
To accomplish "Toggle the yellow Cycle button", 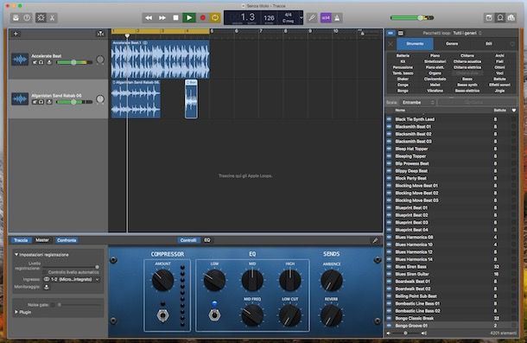I will 215,17.
